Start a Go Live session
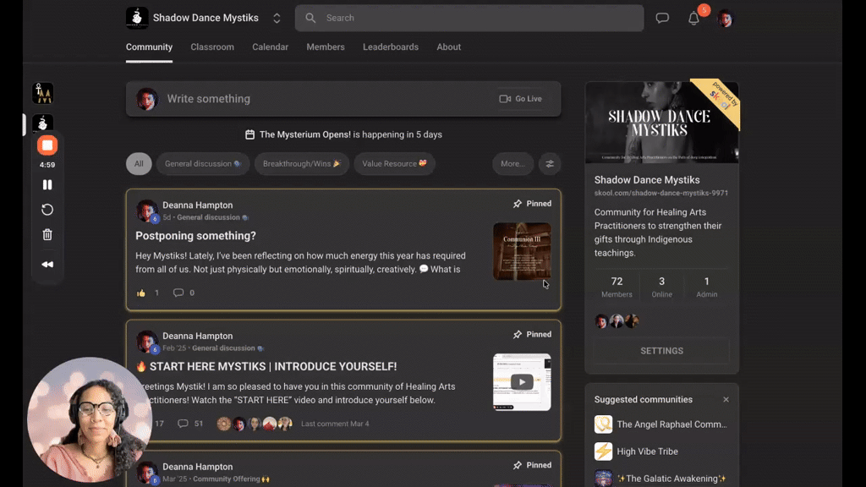 [521, 99]
